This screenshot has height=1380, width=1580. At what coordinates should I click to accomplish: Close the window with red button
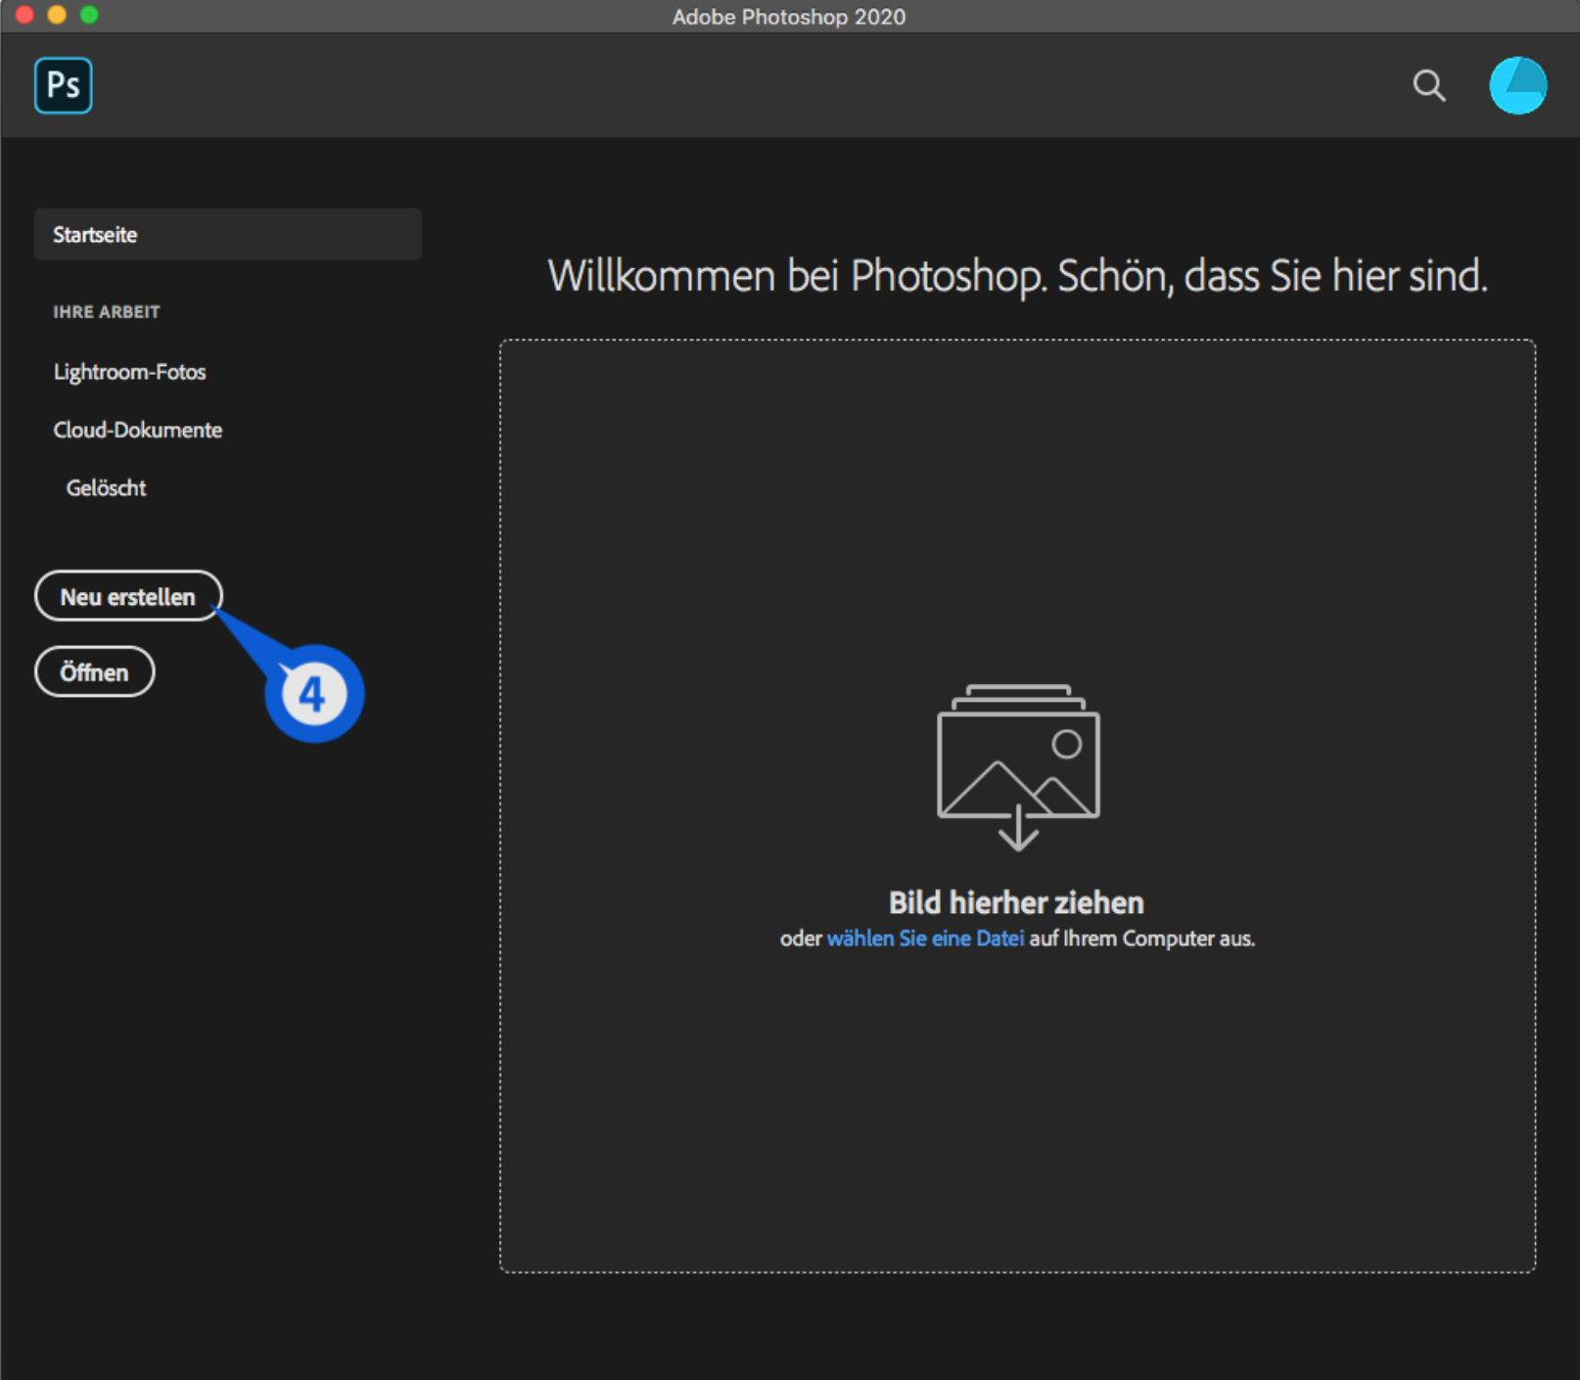click(x=25, y=15)
